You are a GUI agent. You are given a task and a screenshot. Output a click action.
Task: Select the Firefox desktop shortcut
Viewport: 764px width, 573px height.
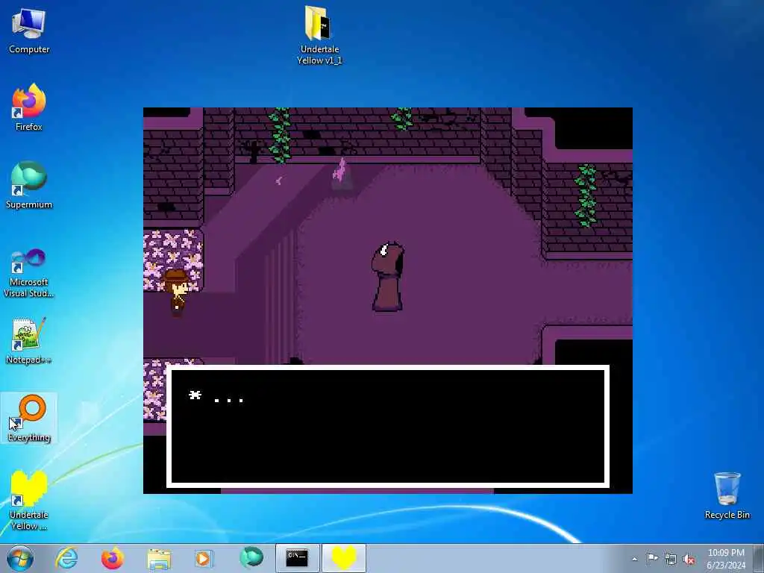pyautogui.click(x=29, y=107)
